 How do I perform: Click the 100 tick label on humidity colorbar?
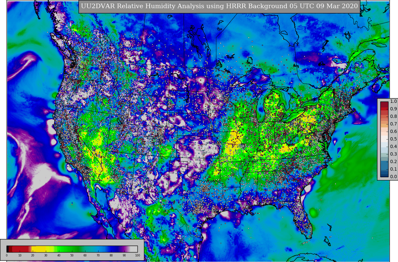coord(137,255)
